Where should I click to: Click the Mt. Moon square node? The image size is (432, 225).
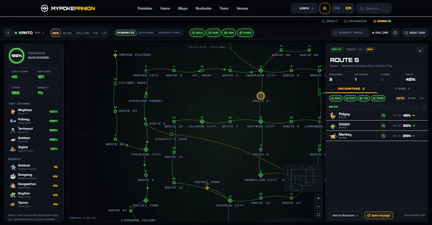pyautogui.click(x=202, y=71)
